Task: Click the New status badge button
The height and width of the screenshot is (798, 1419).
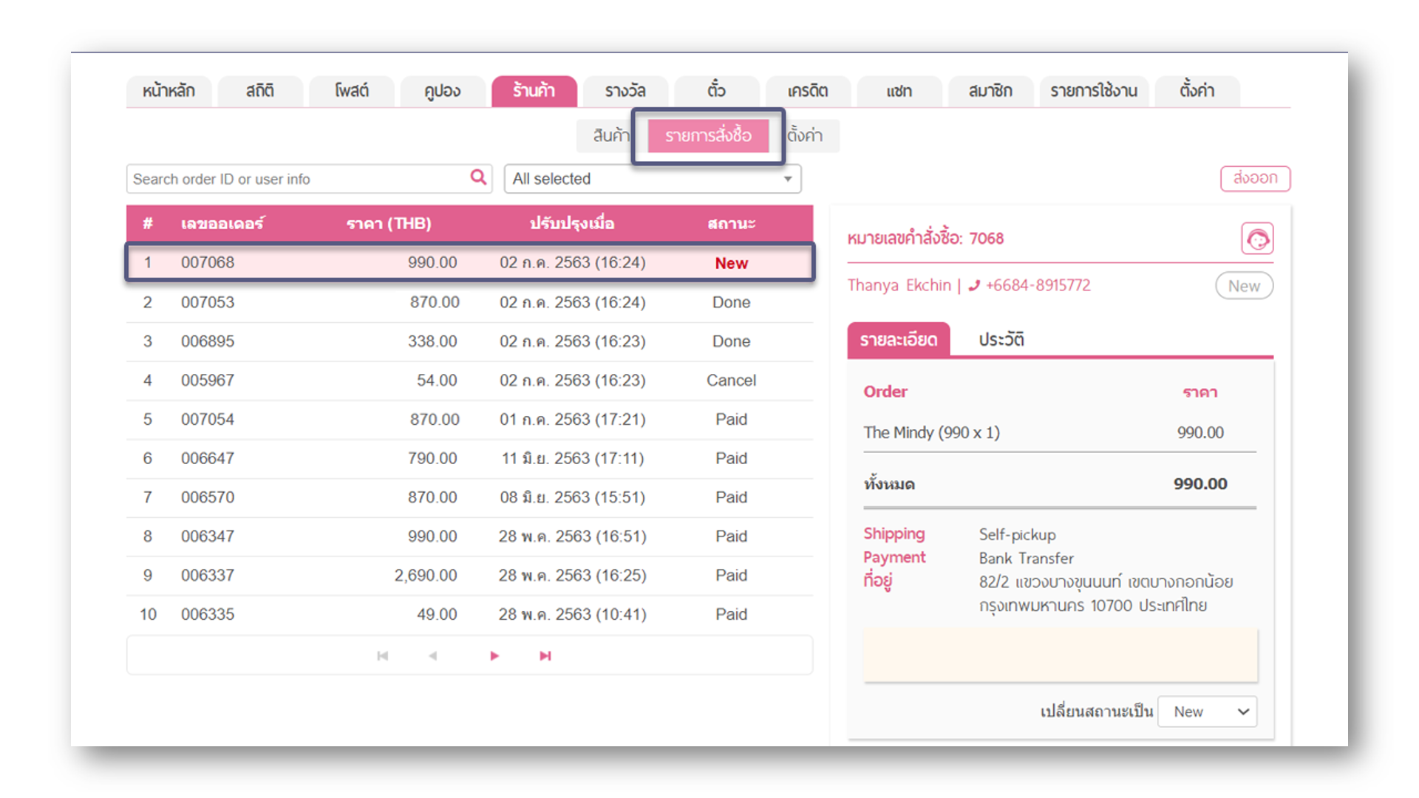Action: 1244,286
